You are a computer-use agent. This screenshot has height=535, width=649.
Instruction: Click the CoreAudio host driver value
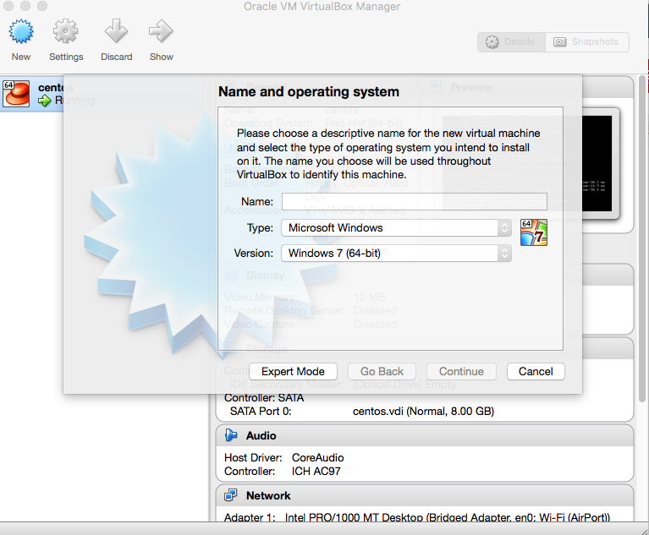coord(318,458)
